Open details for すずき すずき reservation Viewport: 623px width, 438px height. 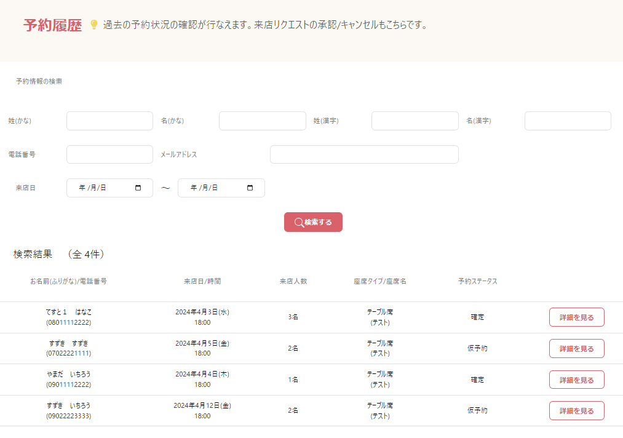(x=576, y=348)
